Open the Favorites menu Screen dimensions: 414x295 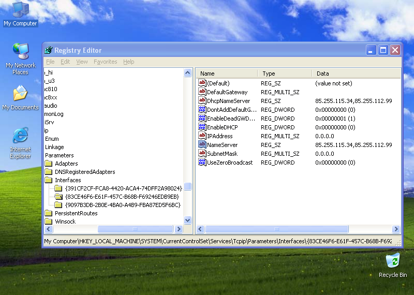point(105,62)
